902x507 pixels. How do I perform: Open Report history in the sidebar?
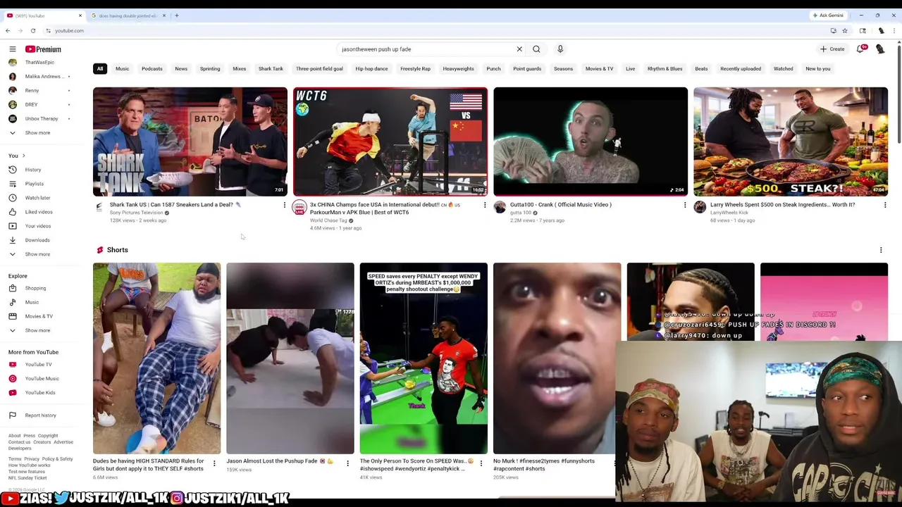pyautogui.click(x=42, y=415)
